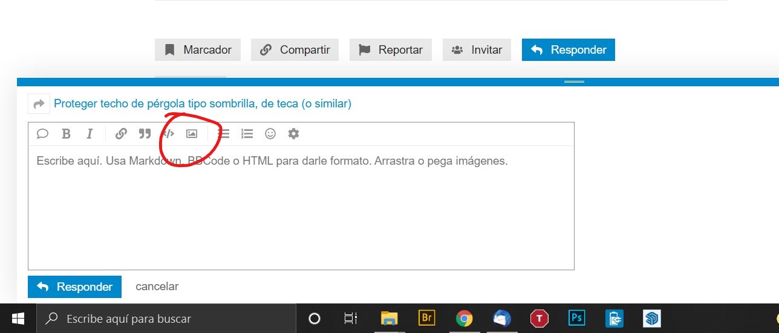779x333 pixels.
Task: Click inside the reply text area
Action: point(301,208)
